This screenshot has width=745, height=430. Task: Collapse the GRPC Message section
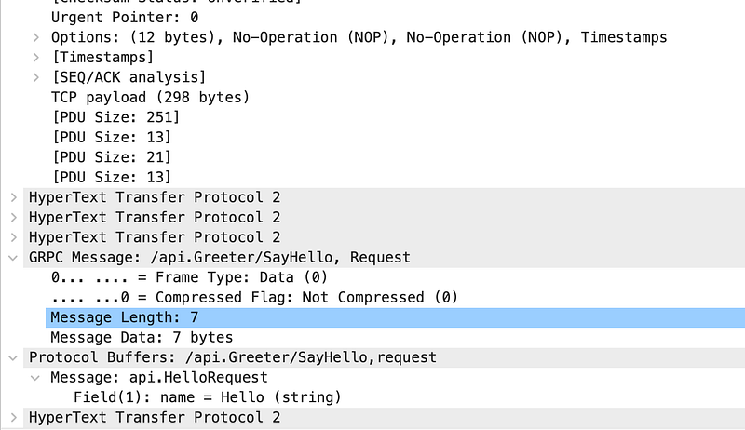click(13, 258)
